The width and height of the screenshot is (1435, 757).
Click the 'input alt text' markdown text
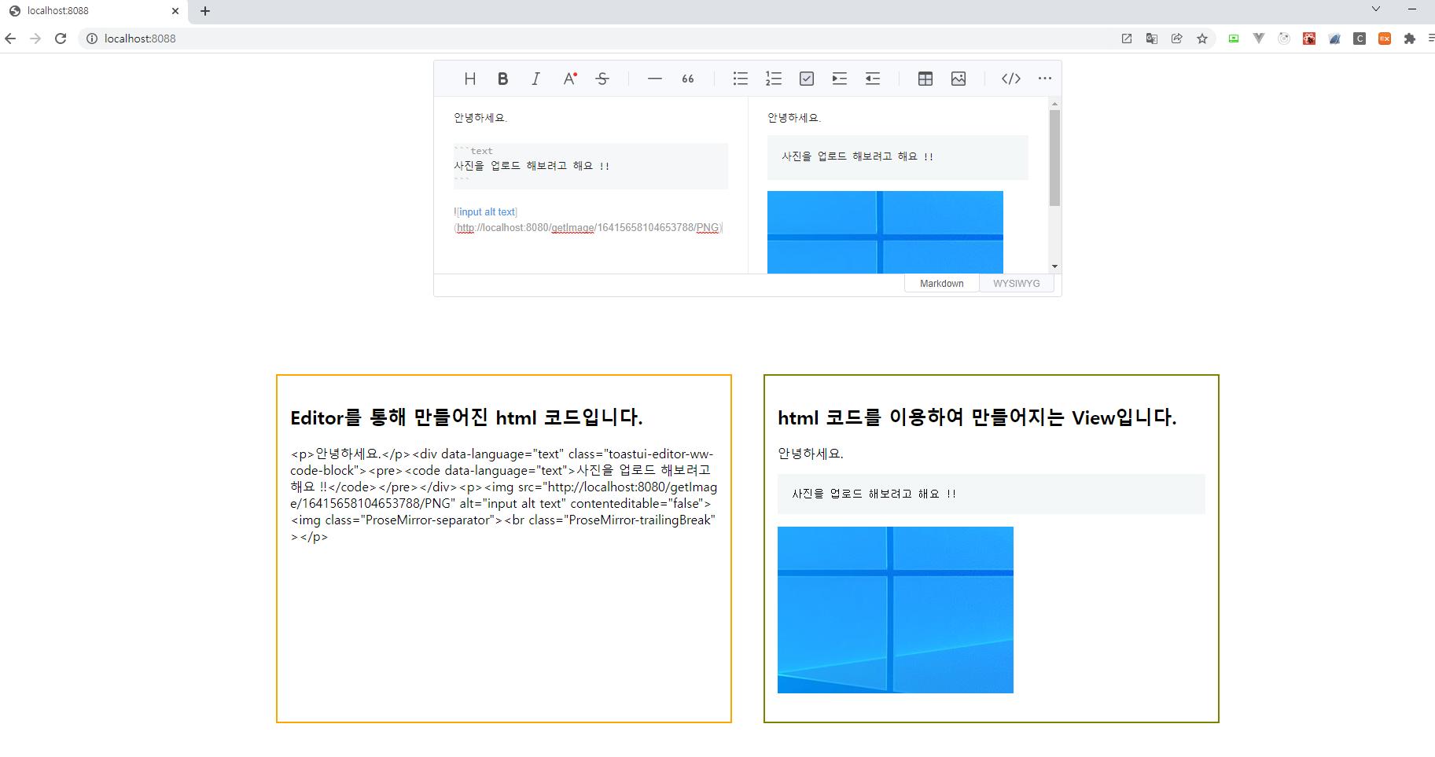(x=487, y=212)
